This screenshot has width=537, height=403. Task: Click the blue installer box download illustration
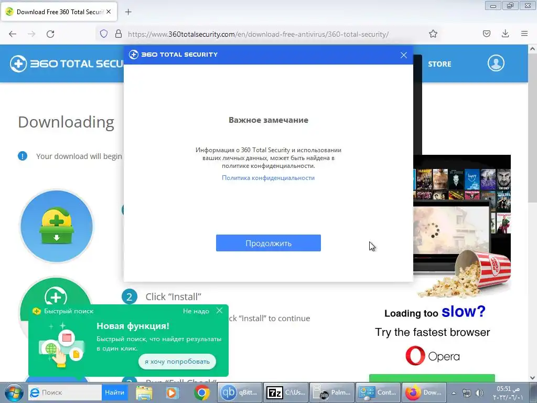tap(57, 226)
